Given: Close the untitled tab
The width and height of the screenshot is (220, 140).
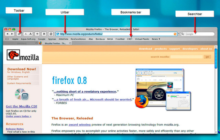Looking at the screenshot, I should coord(36,43).
